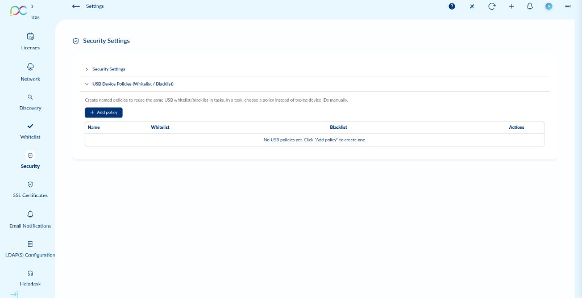This screenshot has height=298, width=582.
Task: Click the Add policy button
Action: (103, 112)
